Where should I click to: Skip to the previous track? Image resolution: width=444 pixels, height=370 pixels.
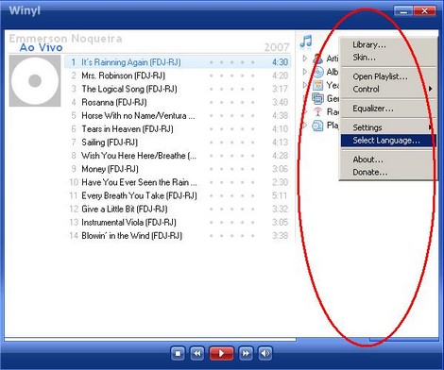(197, 354)
